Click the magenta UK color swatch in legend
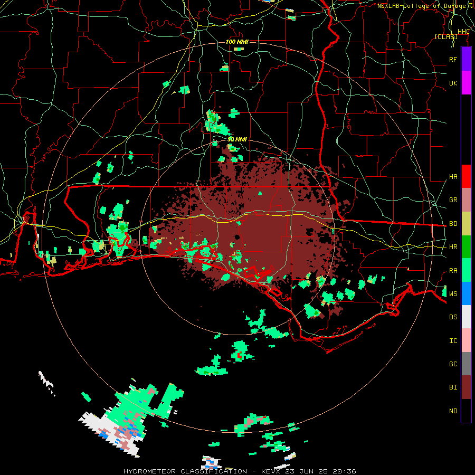The width and height of the screenshot is (475, 475). [466, 83]
